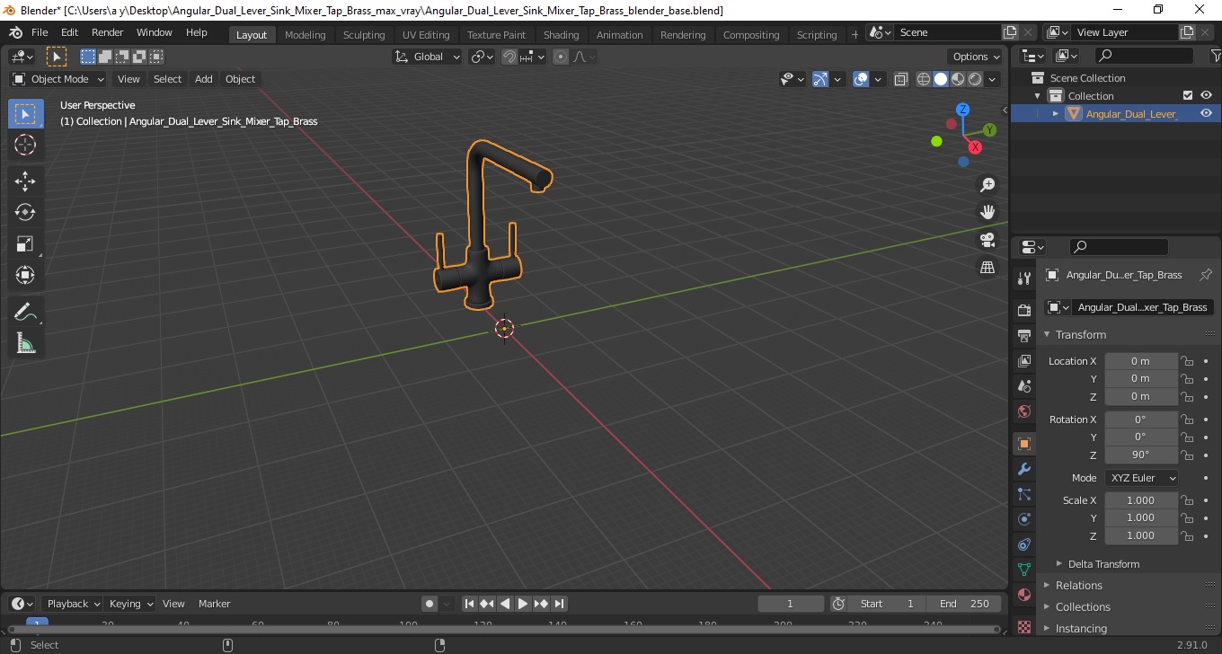Switch perspective/orthographic grid icon
This screenshot has width=1222, height=654.
pos(987,267)
